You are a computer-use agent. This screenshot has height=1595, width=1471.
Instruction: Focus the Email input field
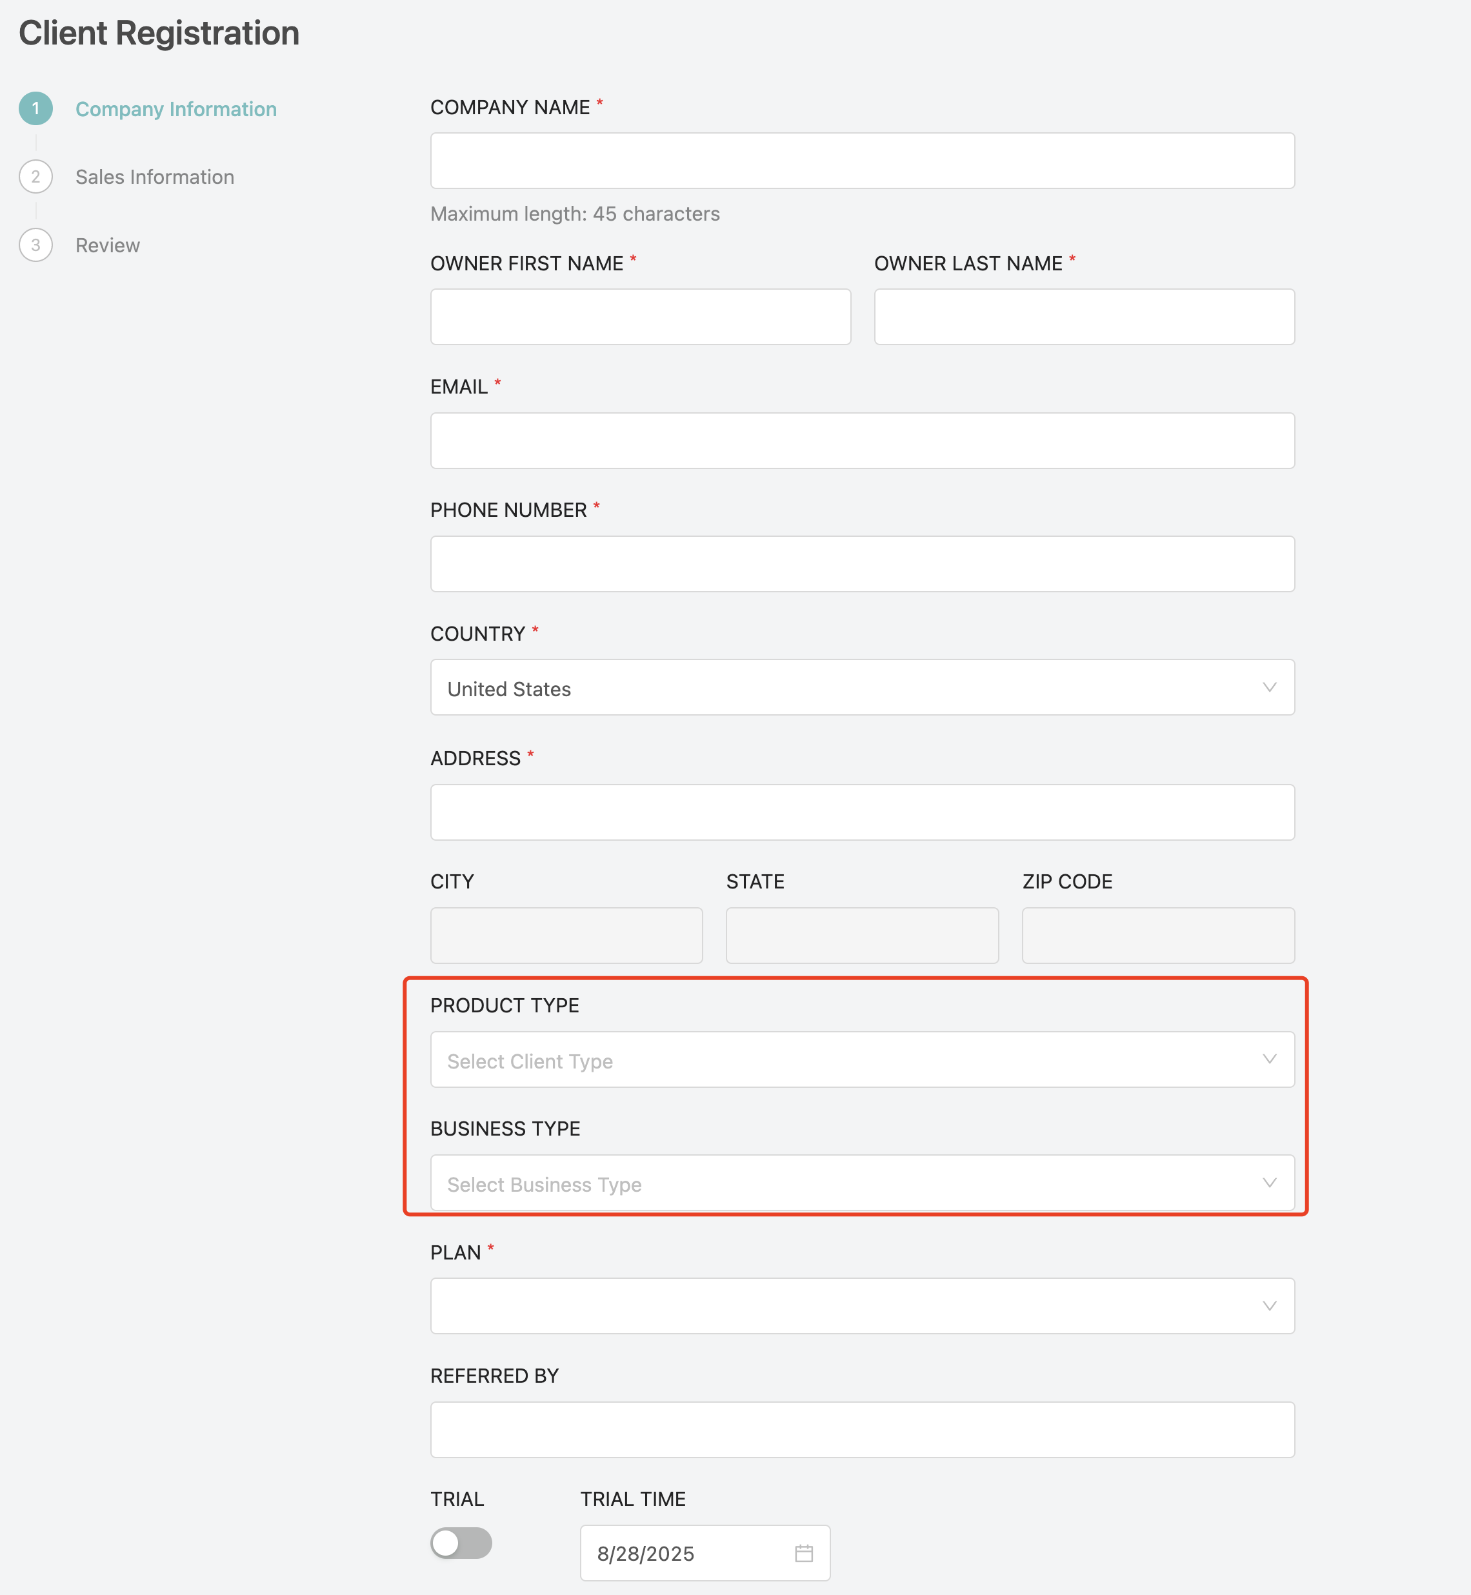click(862, 441)
